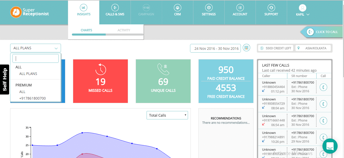
Task: Click the Recommendations heading
Action: (226, 118)
